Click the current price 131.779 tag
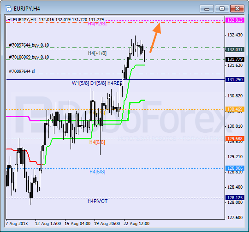The width and height of the screenshot is (249, 232). 235,59
